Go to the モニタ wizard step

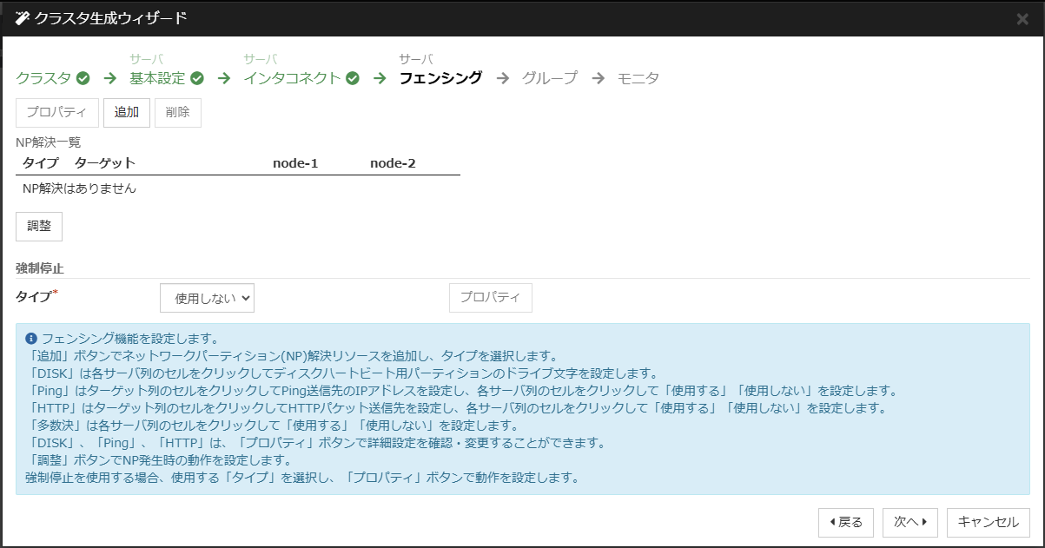click(x=638, y=78)
